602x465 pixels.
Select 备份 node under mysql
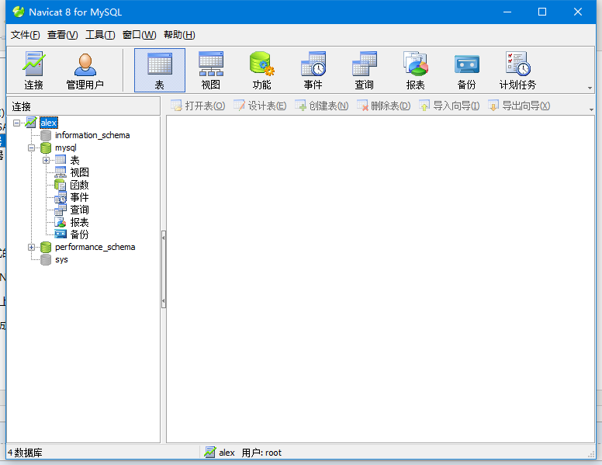79,234
